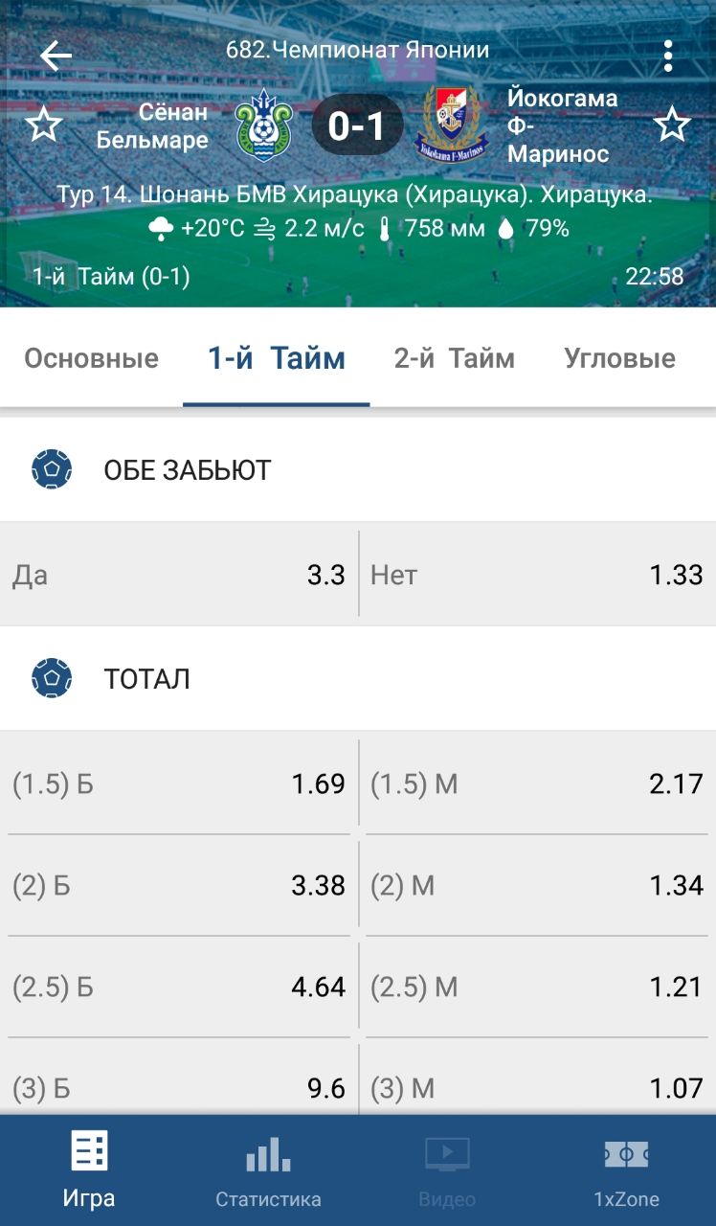Open the Статистика chart icon
The width and height of the screenshot is (716, 1226).
[268, 1154]
